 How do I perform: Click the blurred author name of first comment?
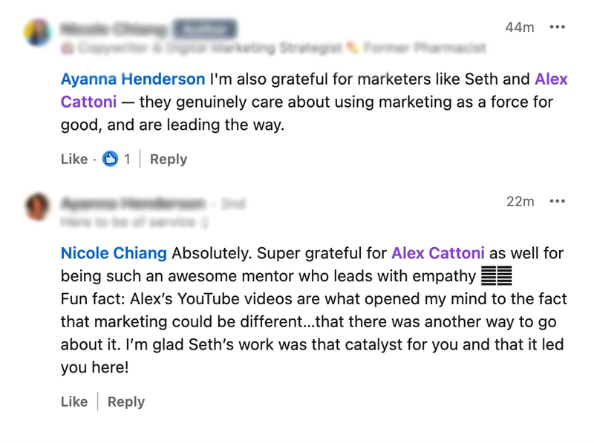pyautogui.click(x=115, y=29)
